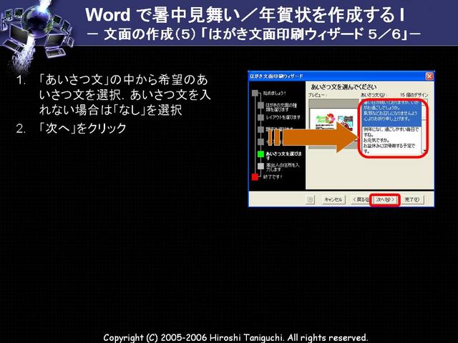Click the 始めましょう! wizard step
The image size is (458, 343).
(x=269, y=94)
